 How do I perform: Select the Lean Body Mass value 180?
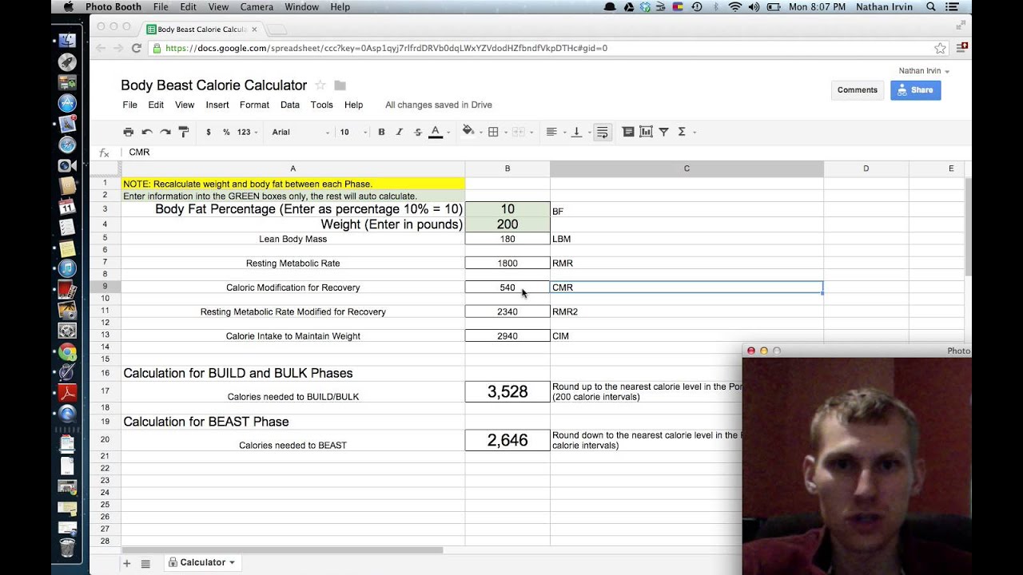click(508, 239)
